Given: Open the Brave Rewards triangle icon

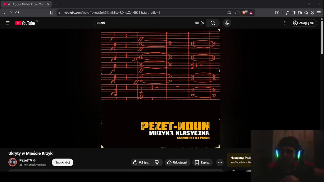Looking at the screenshot, I should tap(251, 13).
